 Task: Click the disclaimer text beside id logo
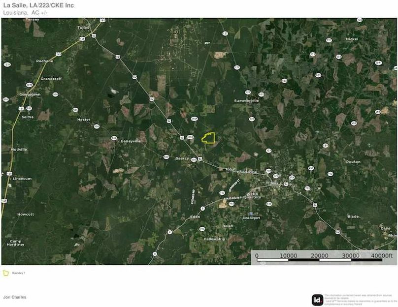pyautogui.click(x=361, y=299)
